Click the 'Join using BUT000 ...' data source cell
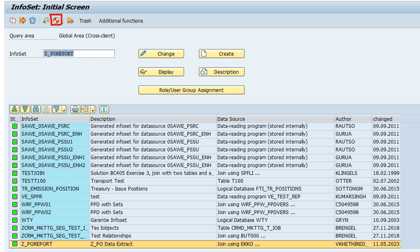This screenshot has width=420, height=252. [x=275, y=236]
